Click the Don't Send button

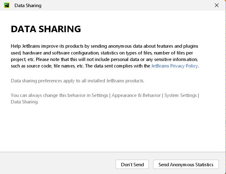pyautogui.click(x=132, y=164)
